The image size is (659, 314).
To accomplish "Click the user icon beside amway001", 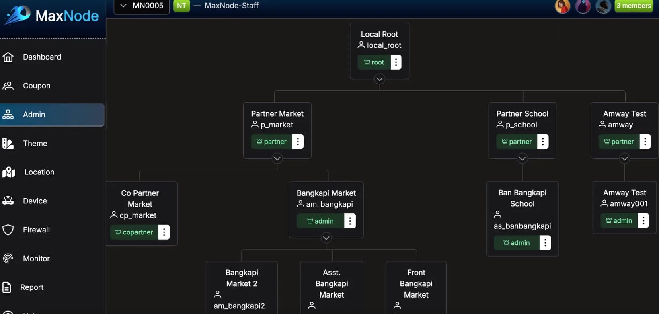I will point(604,203).
